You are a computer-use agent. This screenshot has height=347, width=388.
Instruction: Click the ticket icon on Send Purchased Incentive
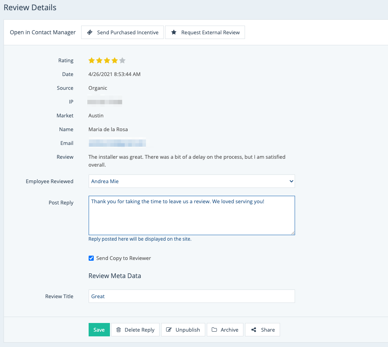click(90, 32)
